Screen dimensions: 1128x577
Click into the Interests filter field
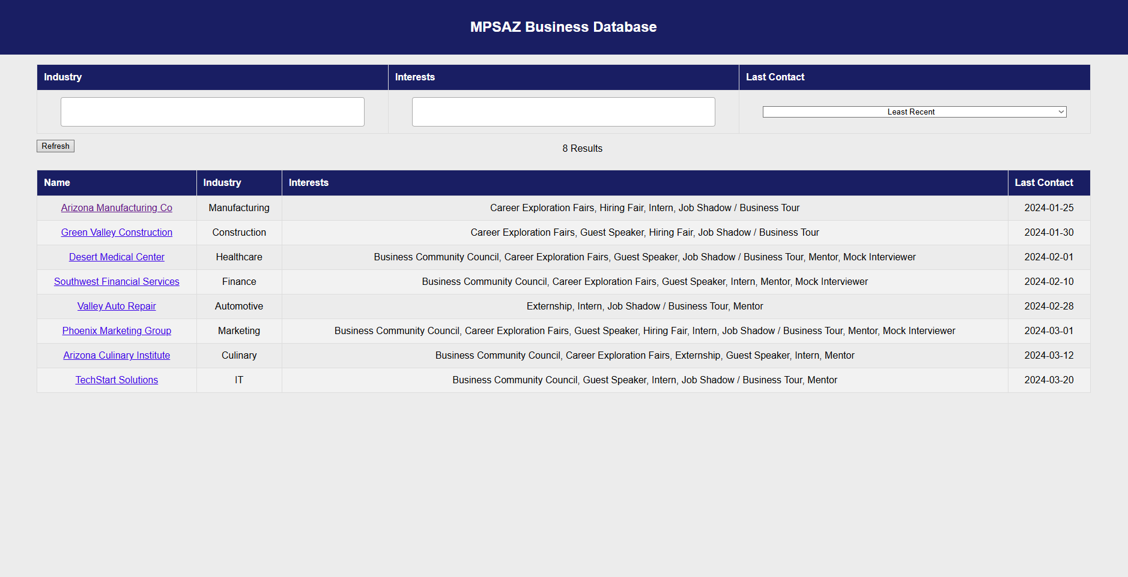click(563, 112)
